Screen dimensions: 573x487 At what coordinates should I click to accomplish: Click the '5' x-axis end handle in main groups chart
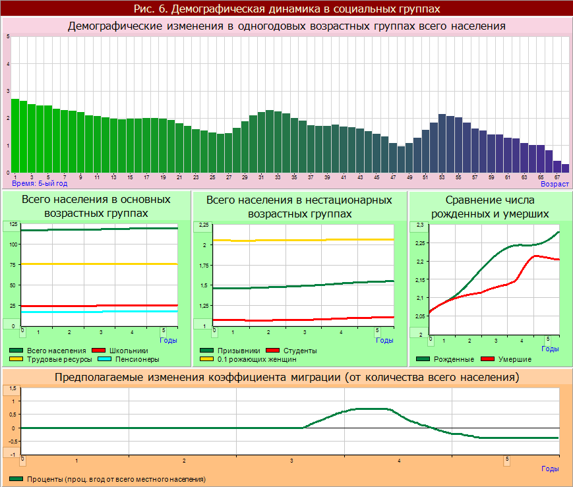164,331
